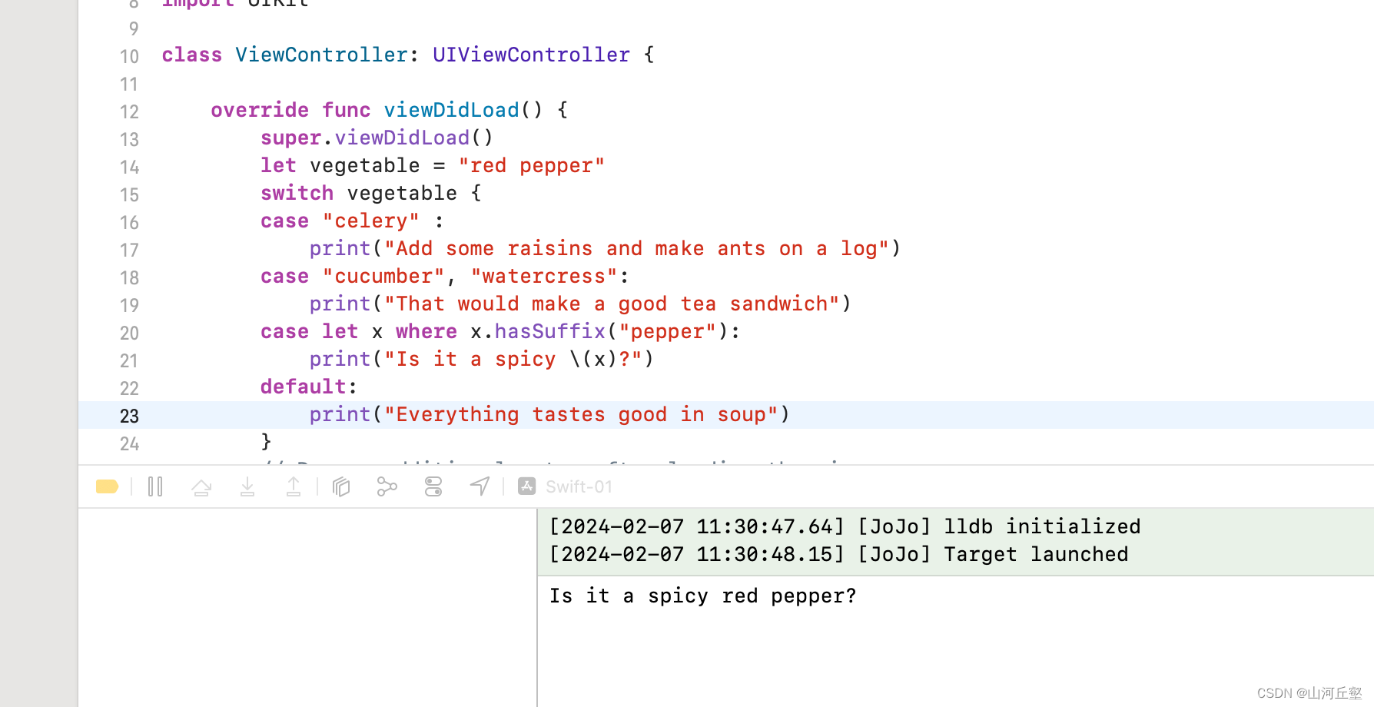The image size is (1374, 707).
Task: Click the switch keyword on line 15
Action: [297, 193]
